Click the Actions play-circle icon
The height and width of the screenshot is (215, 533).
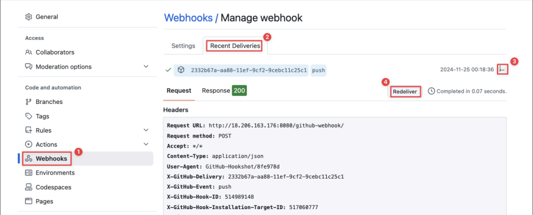29,145
